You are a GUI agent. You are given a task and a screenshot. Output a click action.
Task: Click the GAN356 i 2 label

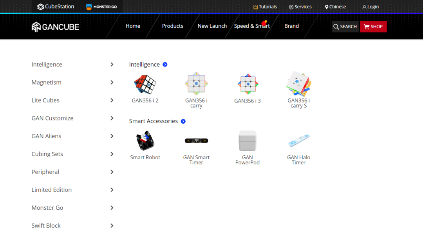click(x=145, y=101)
